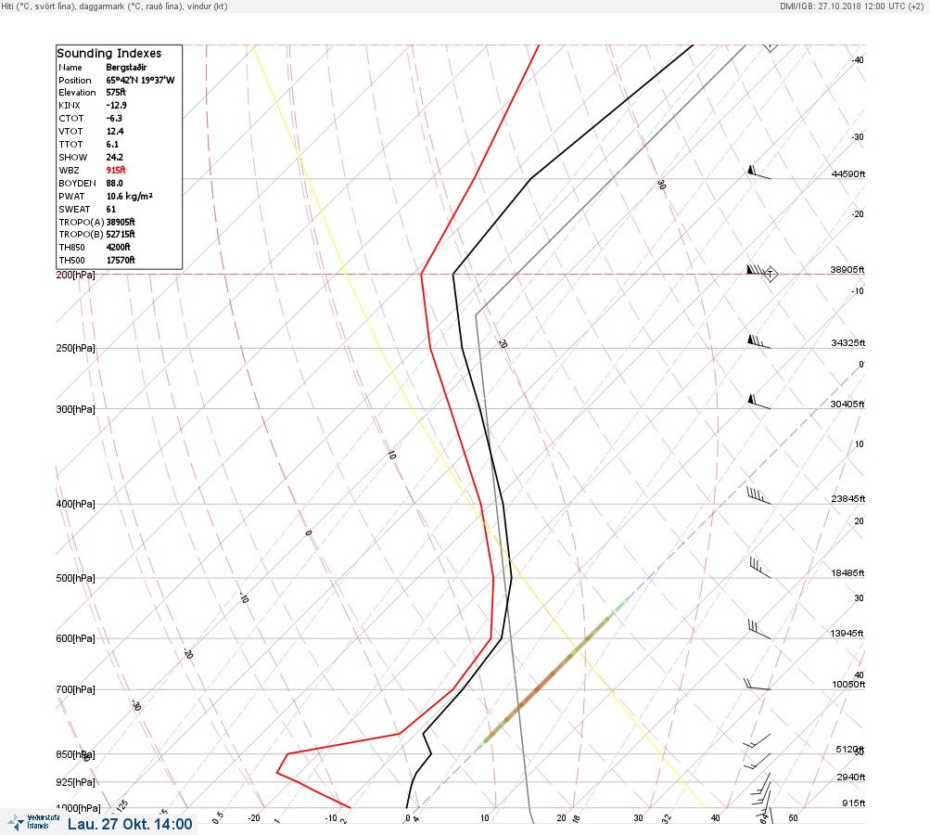Click the 23845ft height label

848,499
